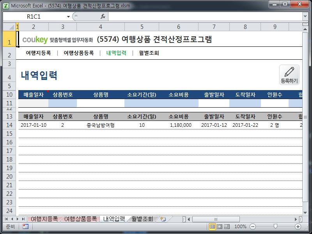Switch to Page Break Preview icon
Screen dimensions: 312x234
point(227,227)
